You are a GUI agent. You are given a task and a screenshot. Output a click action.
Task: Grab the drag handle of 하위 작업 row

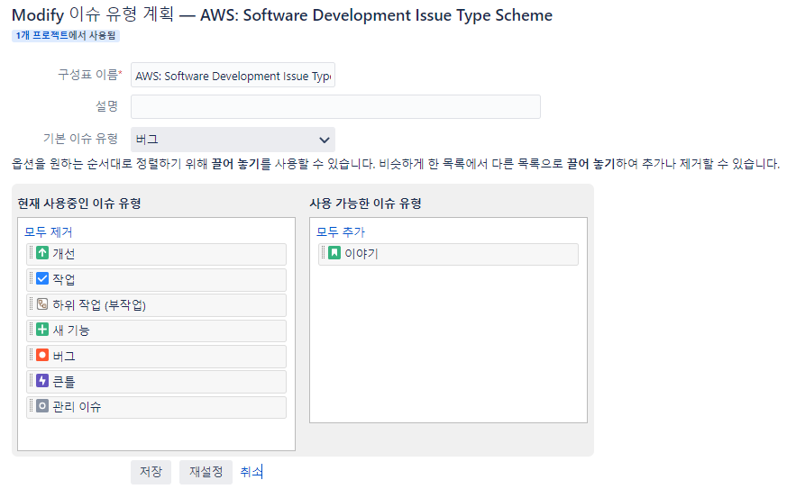(x=31, y=303)
